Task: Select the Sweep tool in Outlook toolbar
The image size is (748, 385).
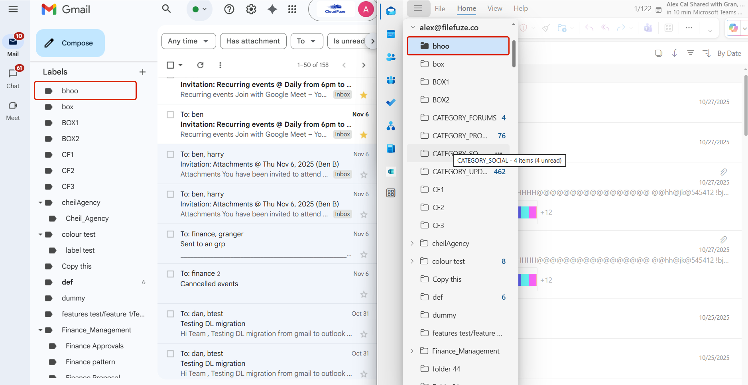Action: pyautogui.click(x=545, y=28)
